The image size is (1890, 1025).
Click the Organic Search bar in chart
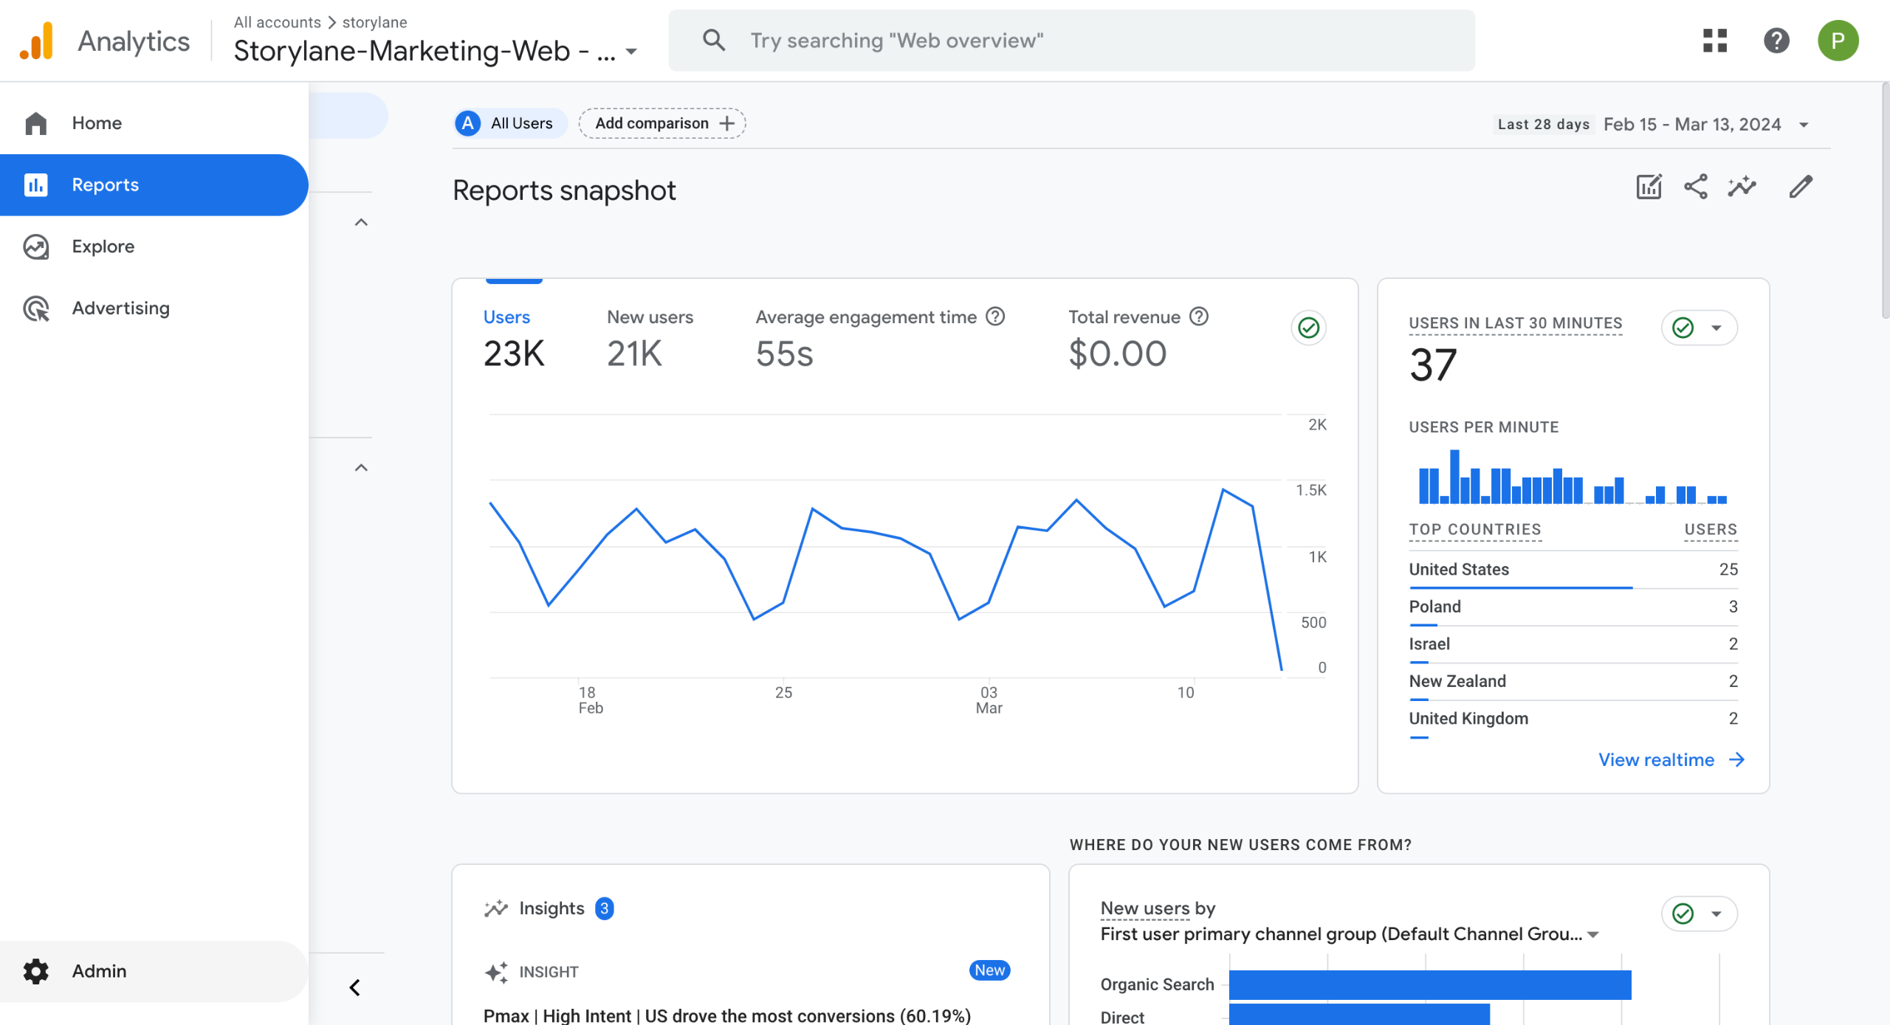click(1430, 984)
